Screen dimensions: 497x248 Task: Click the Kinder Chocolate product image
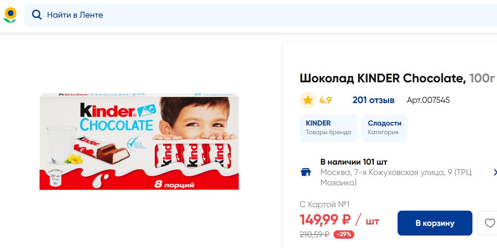(x=139, y=141)
